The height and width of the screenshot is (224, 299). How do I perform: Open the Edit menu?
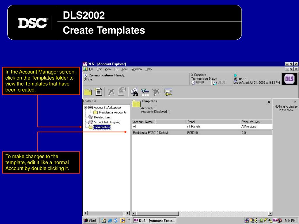point(99,69)
